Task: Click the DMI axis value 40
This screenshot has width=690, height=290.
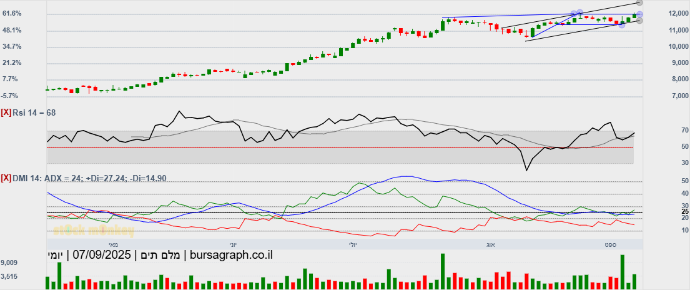Action: 685,193
